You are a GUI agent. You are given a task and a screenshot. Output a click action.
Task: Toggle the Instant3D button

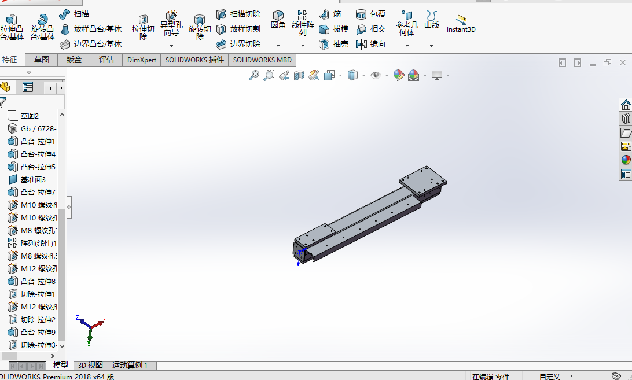click(461, 23)
